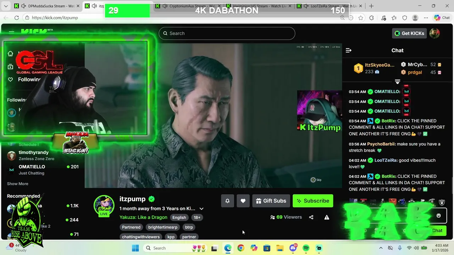Image resolution: width=454 pixels, height=255 pixels.
Task: Open File Explorer from the taskbar
Action: click(x=280, y=248)
